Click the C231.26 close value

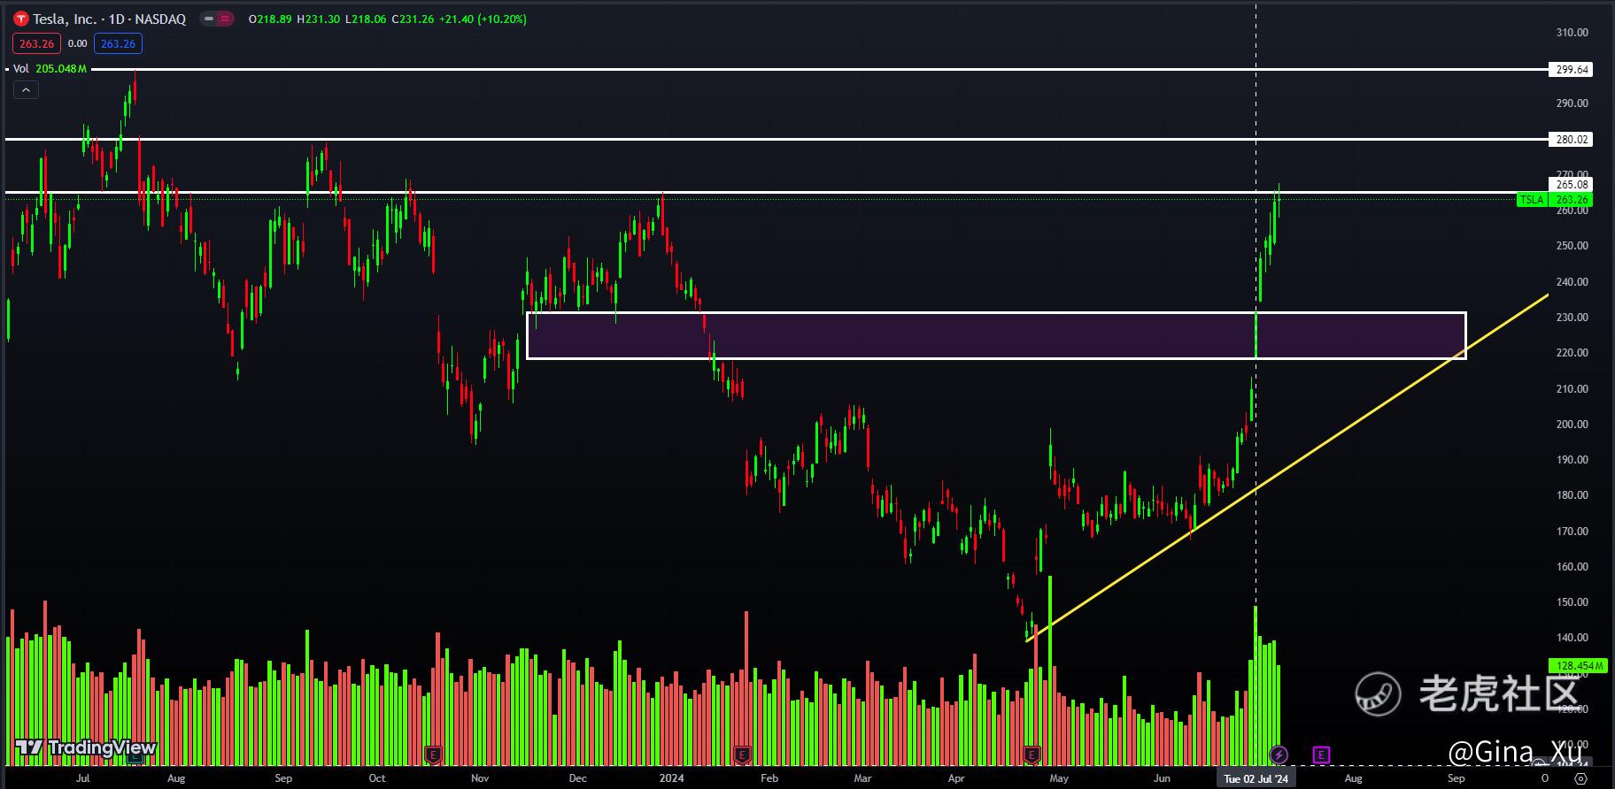(x=413, y=19)
